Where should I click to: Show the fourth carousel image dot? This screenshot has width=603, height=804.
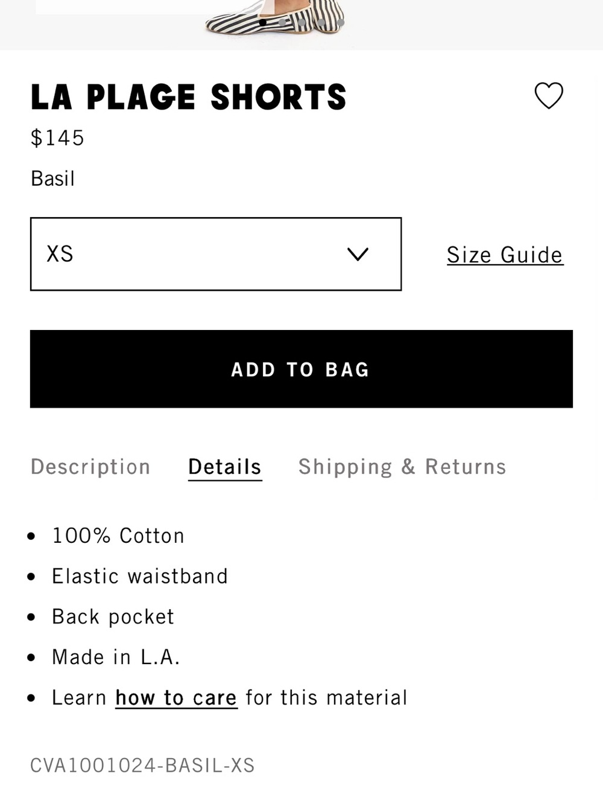click(321, 22)
